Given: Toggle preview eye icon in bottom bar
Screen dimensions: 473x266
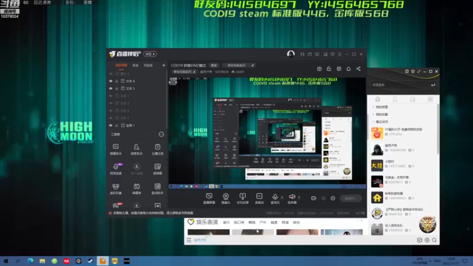Looking at the screenshot, I should tap(323, 198).
